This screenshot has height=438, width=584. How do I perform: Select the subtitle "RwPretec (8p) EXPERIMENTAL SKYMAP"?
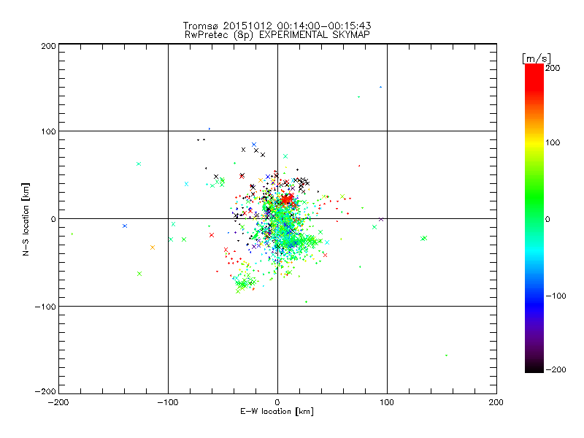pyautogui.click(x=277, y=34)
